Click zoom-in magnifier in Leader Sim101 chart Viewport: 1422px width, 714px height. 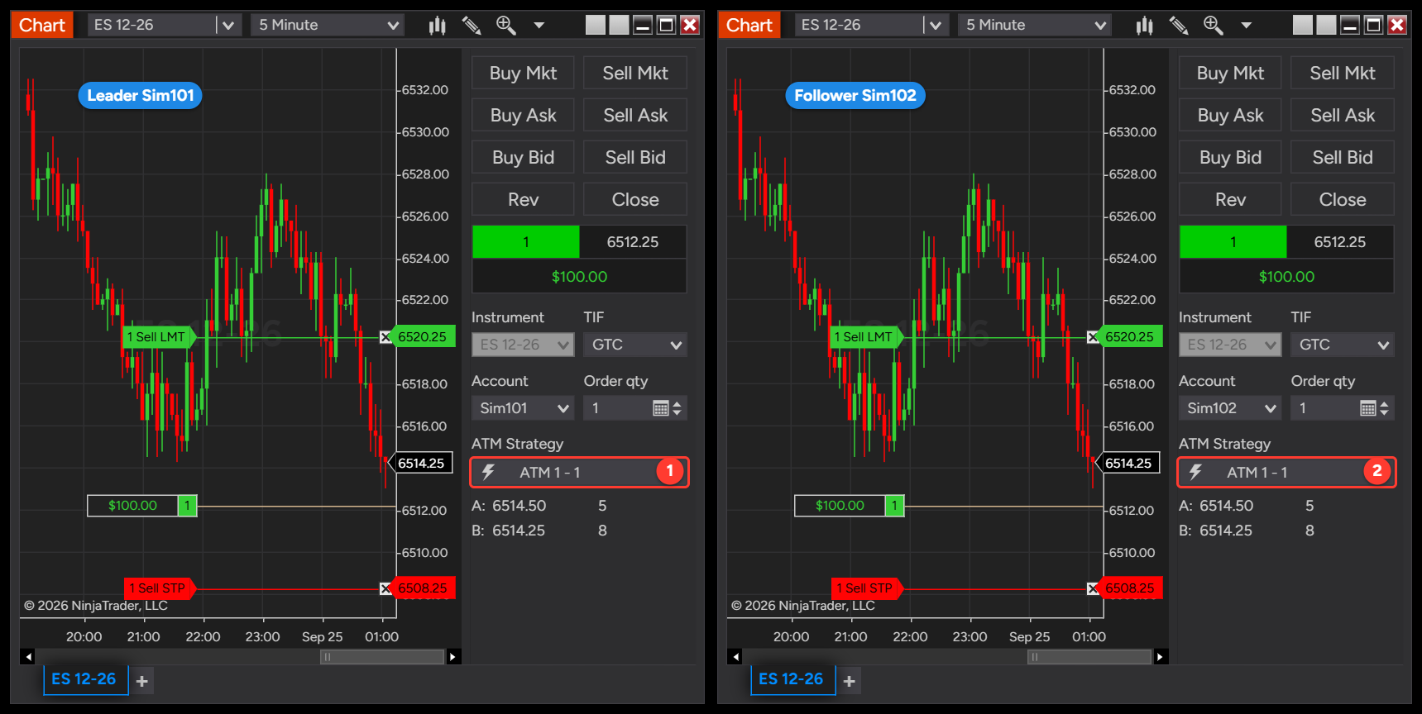(x=505, y=26)
